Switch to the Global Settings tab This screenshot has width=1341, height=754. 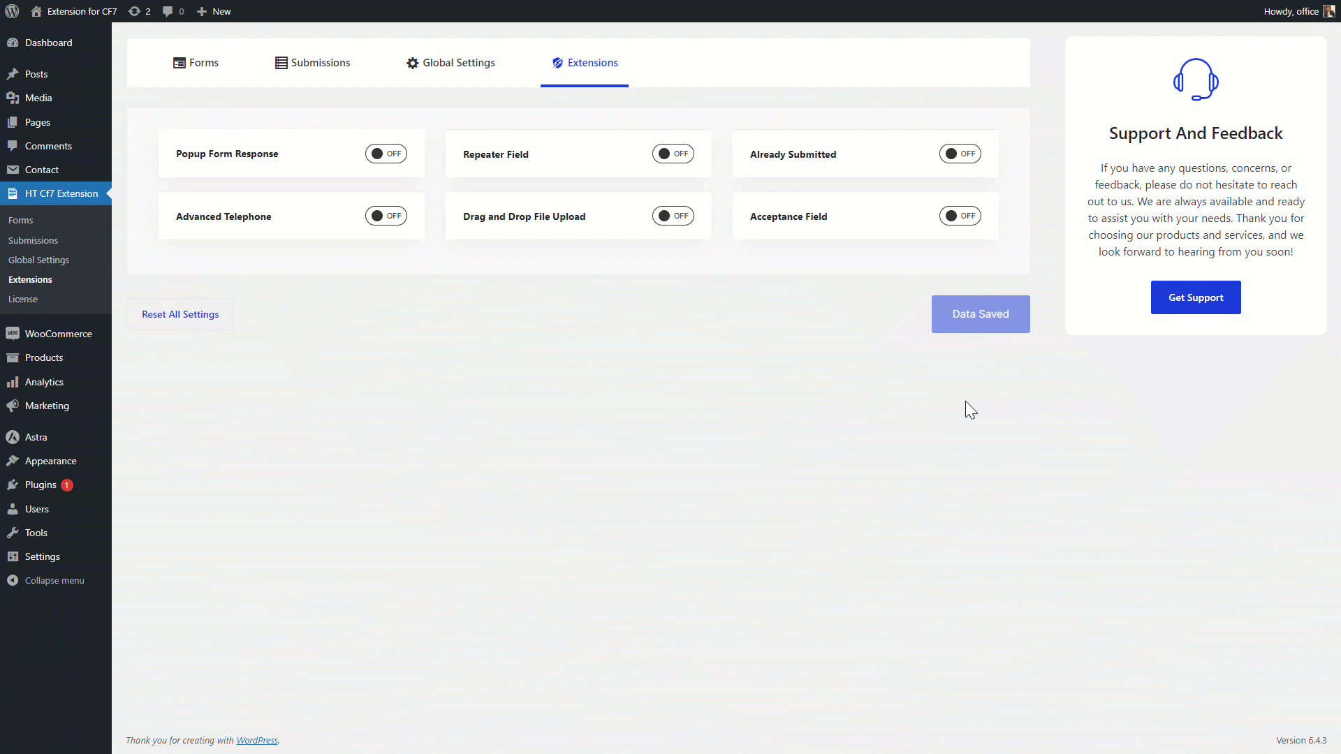(450, 63)
